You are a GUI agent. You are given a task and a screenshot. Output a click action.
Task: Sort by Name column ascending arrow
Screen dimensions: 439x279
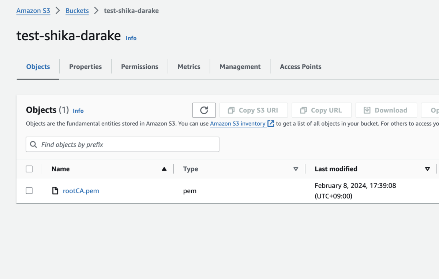164,169
